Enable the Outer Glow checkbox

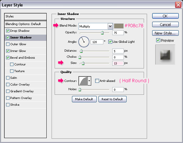click(8, 44)
